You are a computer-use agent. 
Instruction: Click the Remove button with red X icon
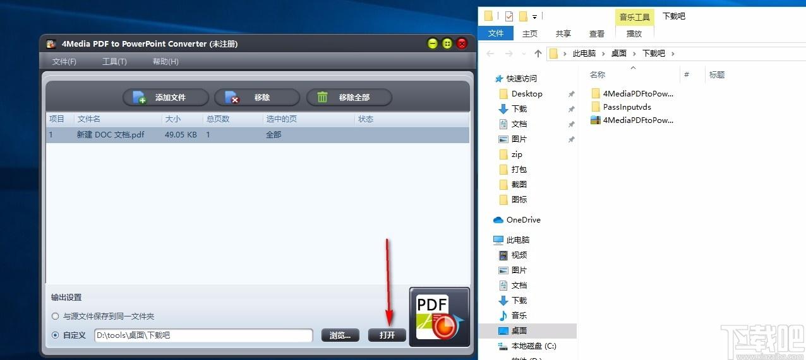coord(257,98)
